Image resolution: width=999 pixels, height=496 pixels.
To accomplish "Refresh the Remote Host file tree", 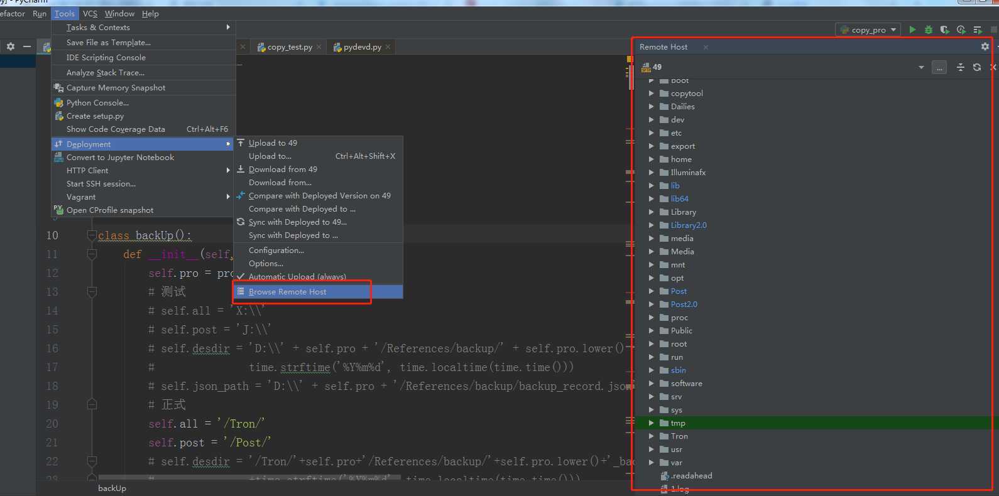I will click(x=977, y=67).
